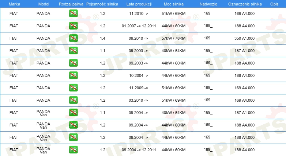Click the petrol icon in the 03.2010 row
The image size is (286, 156).
coord(73,100)
